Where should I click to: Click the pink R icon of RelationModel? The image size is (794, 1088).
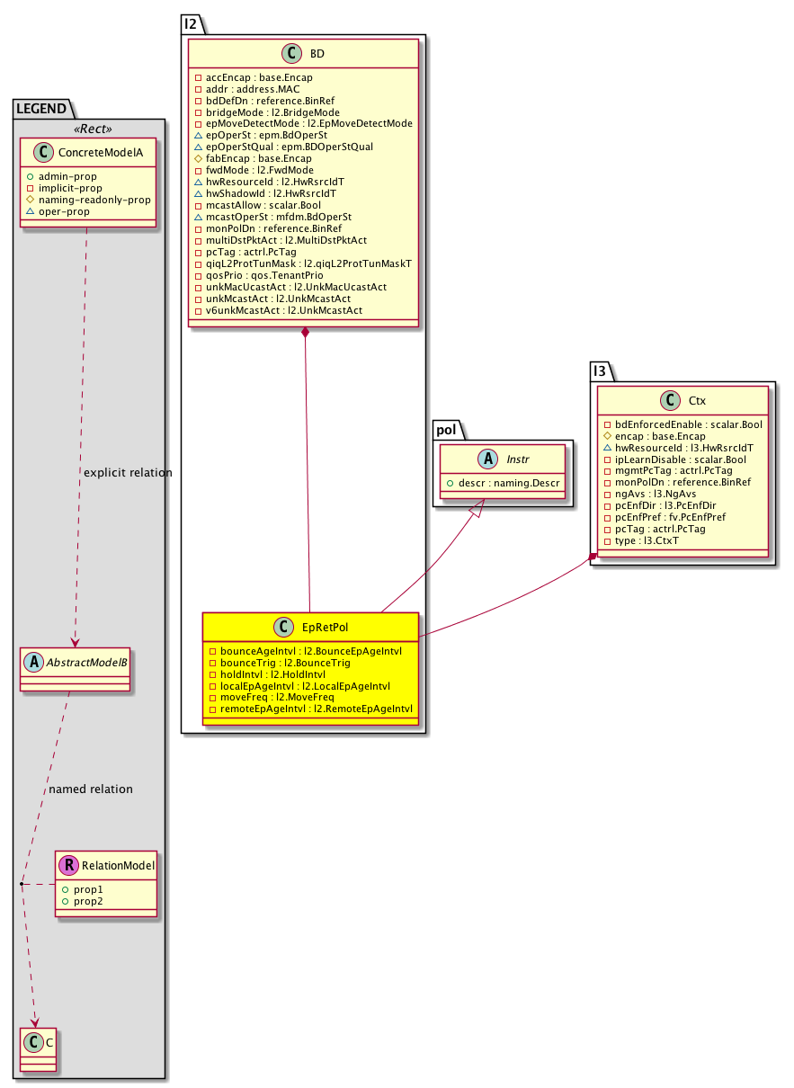coord(69,866)
